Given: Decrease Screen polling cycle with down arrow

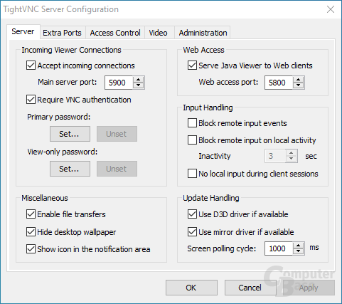Looking at the screenshot, I should pos(298,251).
